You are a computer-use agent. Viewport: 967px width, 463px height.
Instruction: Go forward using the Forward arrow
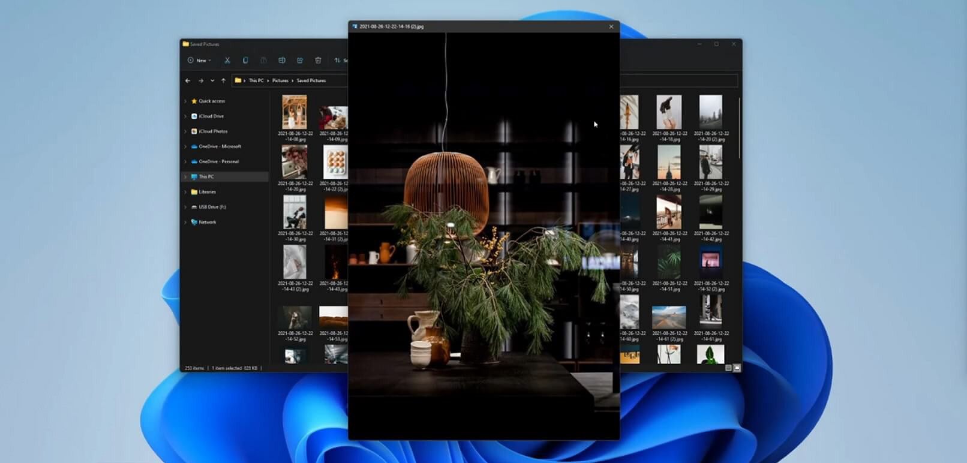tap(201, 80)
